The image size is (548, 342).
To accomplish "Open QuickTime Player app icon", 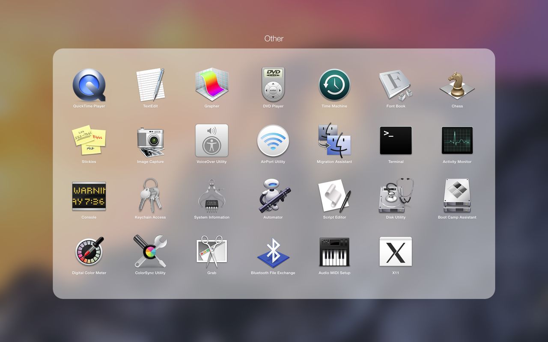I will pyautogui.click(x=89, y=85).
